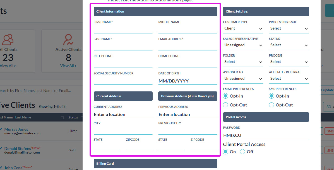Click the Status column header
Screen dimensions: 334x170
73,117
